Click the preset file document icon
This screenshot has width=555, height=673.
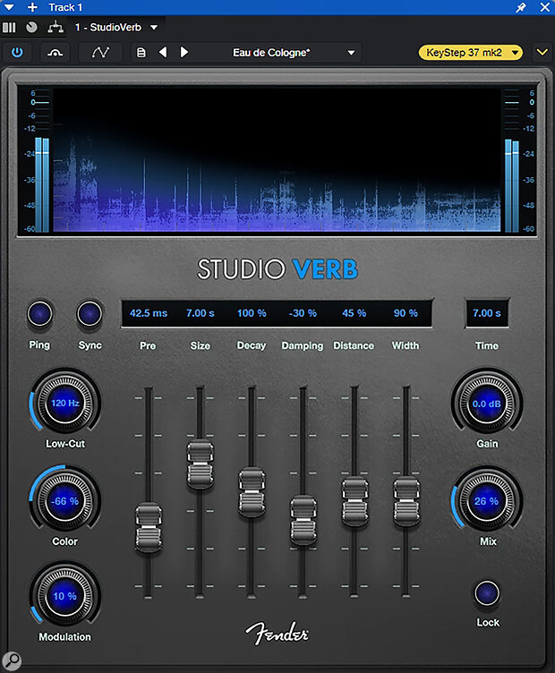click(x=141, y=53)
